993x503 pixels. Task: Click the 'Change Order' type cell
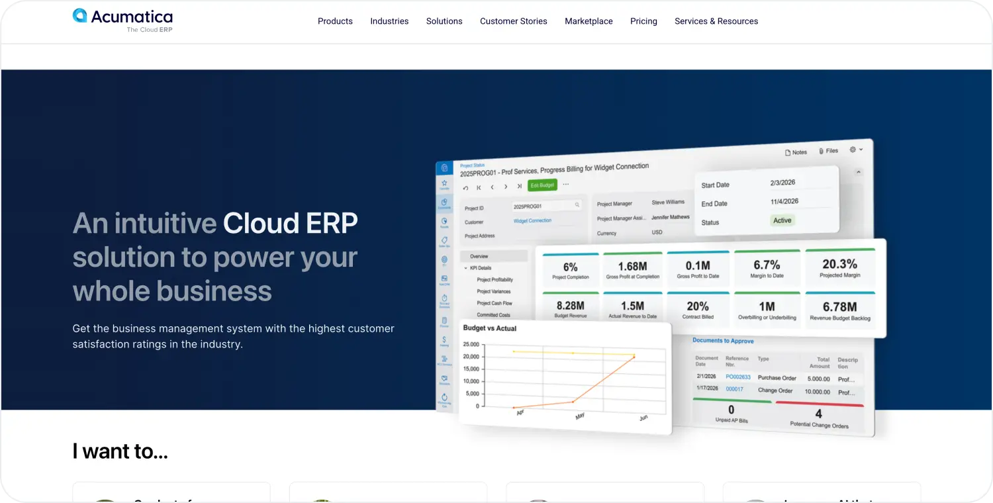point(775,390)
